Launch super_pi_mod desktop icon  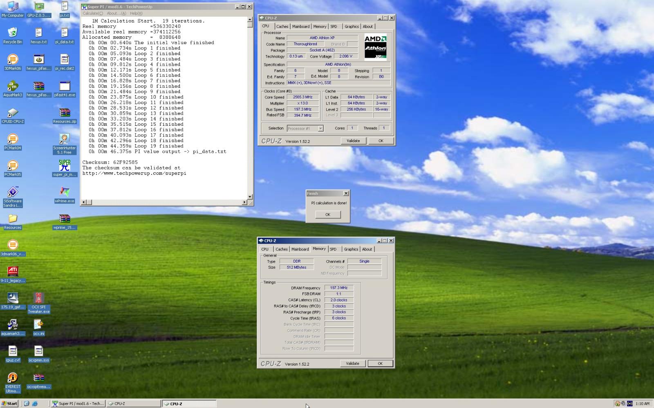tap(64, 168)
